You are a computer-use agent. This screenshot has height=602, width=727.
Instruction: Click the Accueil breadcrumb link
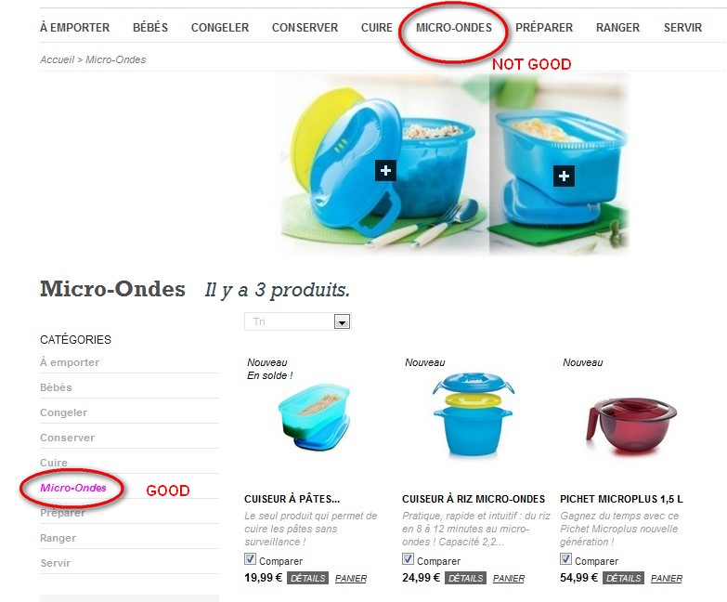[x=57, y=59]
